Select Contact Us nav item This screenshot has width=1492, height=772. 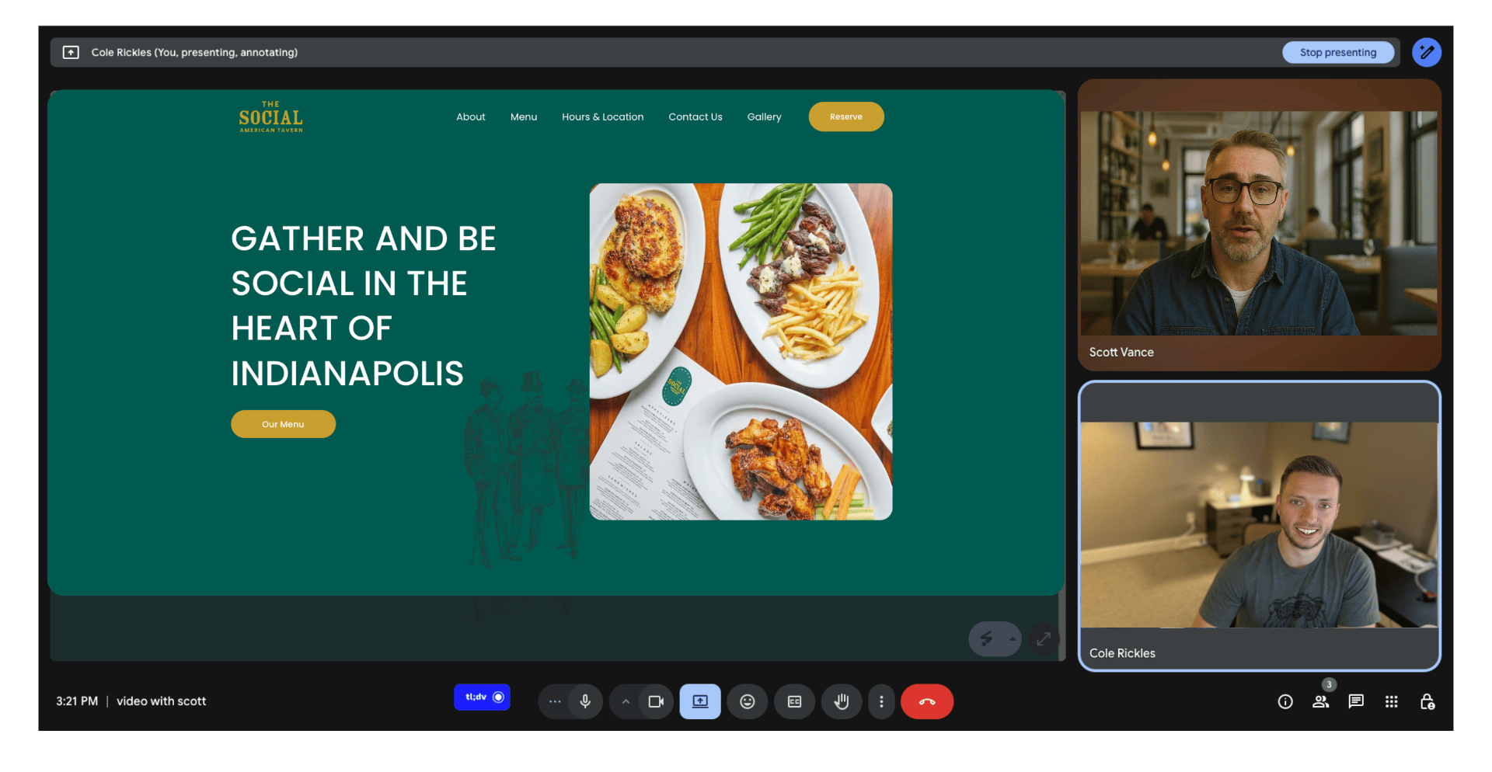tap(695, 116)
